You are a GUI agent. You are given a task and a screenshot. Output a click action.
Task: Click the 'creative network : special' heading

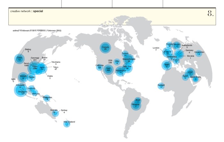(26, 11)
